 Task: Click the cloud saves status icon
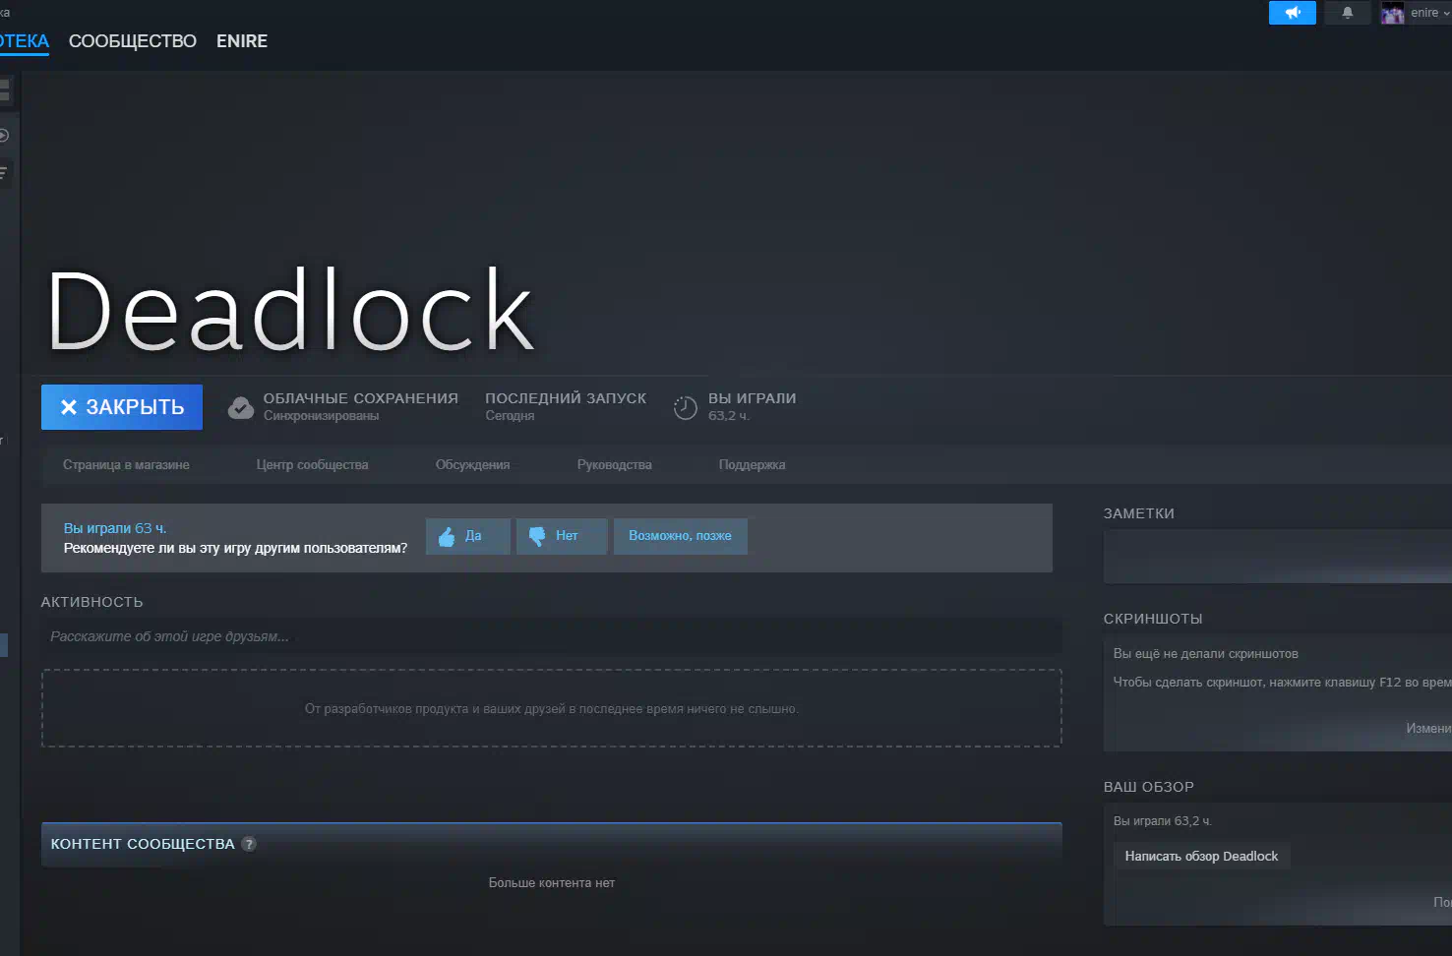[241, 407]
